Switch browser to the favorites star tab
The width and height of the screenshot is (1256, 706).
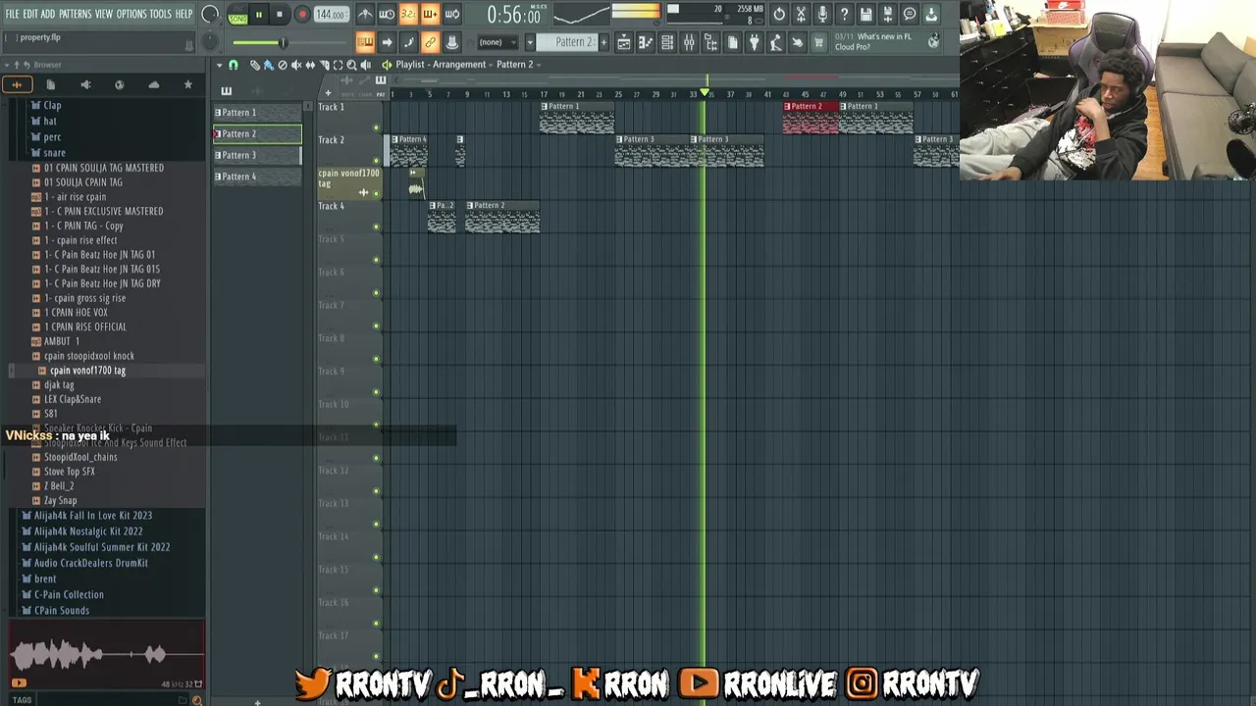(188, 85)
